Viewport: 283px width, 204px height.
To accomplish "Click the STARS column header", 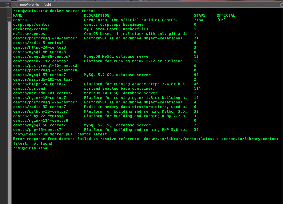I will coord(200,15).
